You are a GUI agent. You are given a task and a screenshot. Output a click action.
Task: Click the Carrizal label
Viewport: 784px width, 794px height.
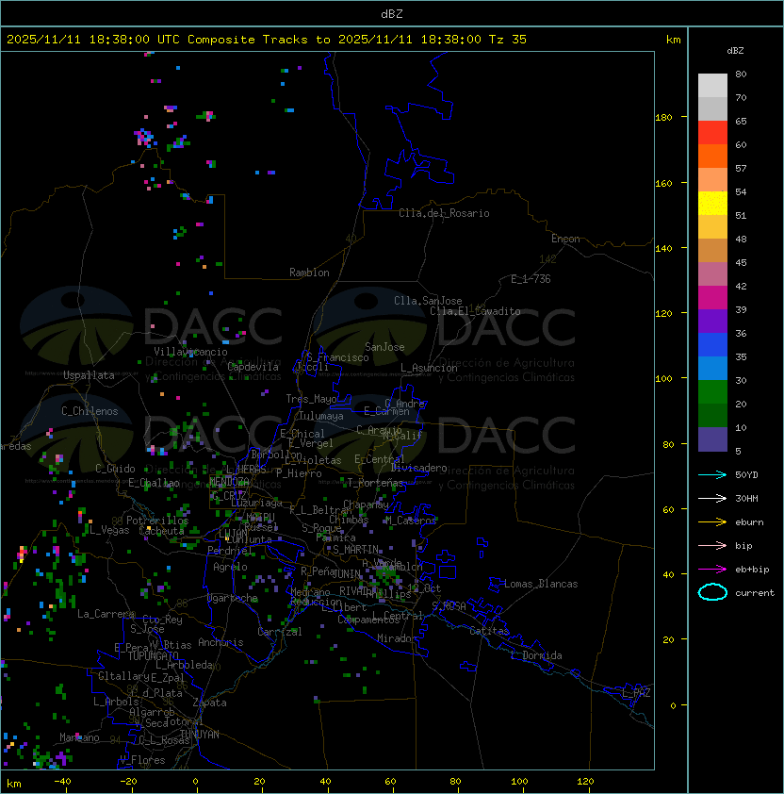pos(280,632)
